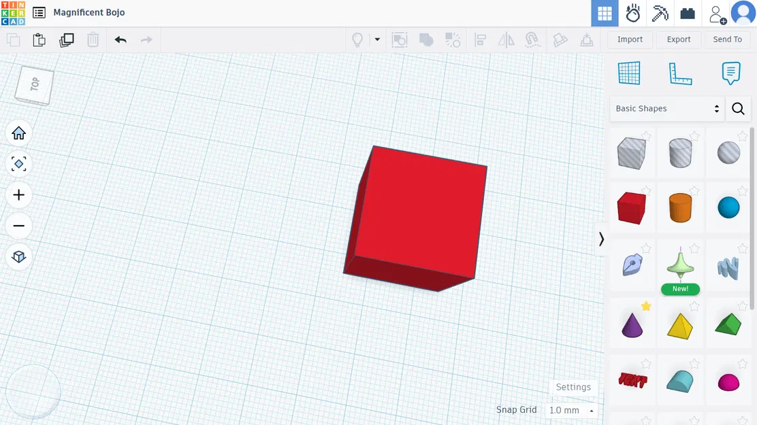The image size is (757, 425).
Task: Toggle orthographic perspective view cube icon
Action: tap(19, 256)
